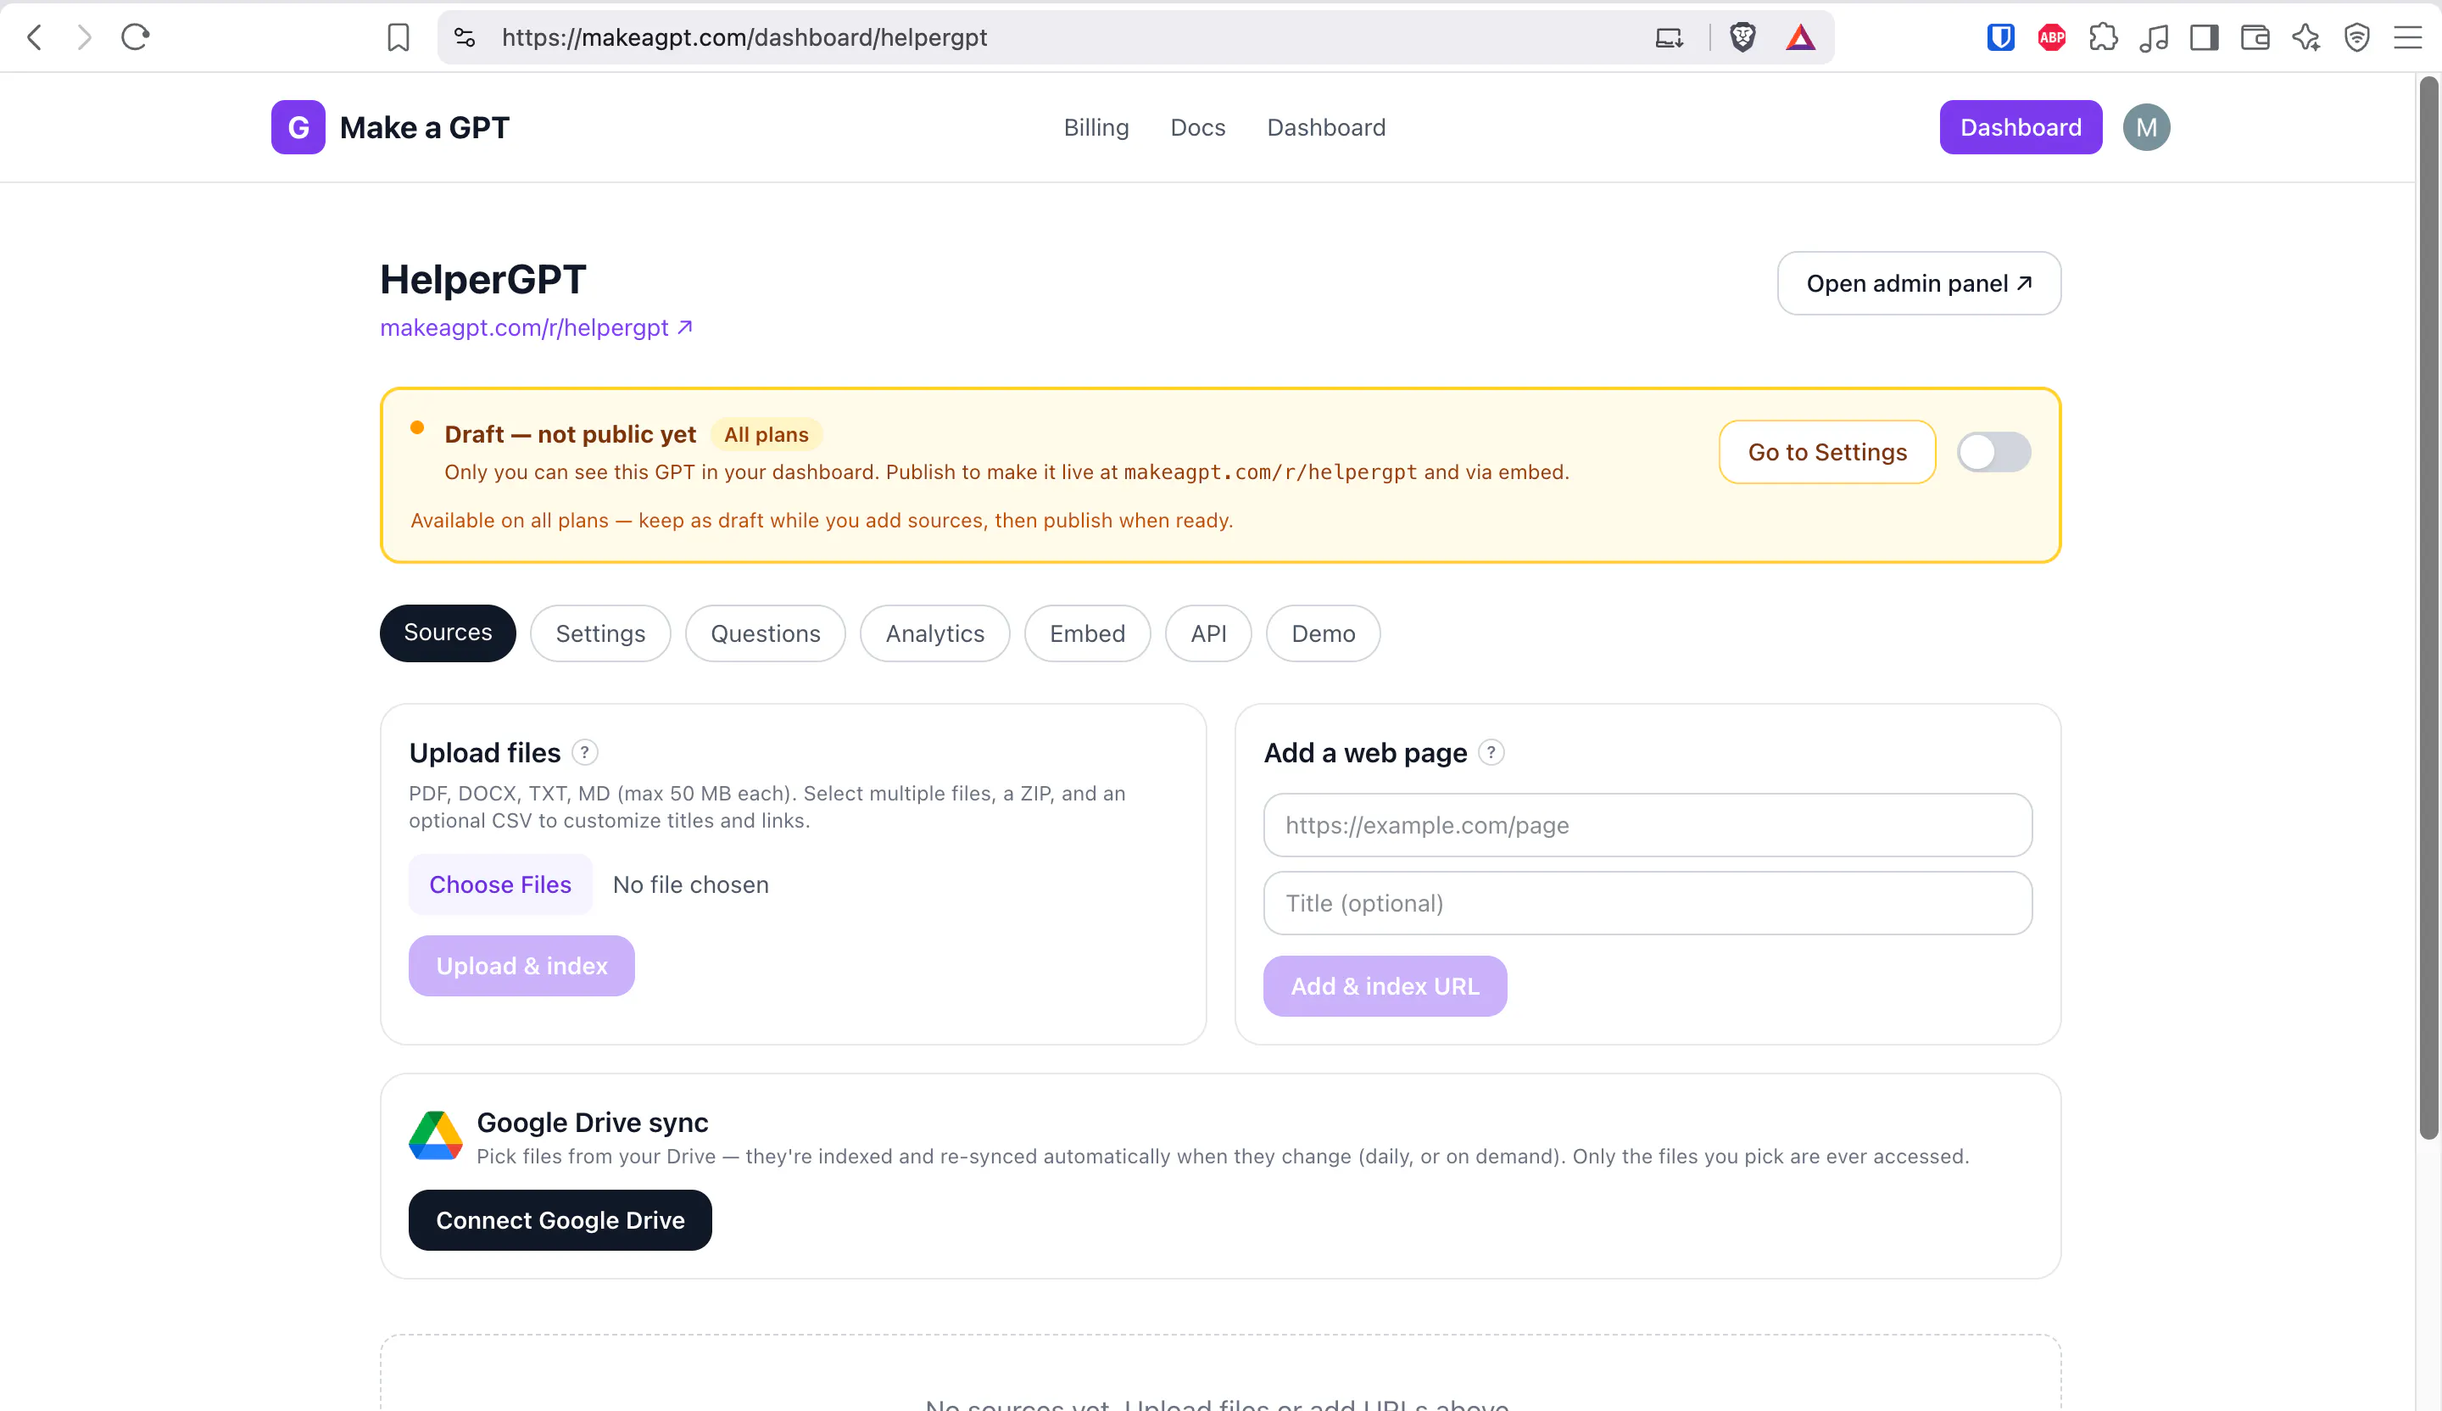
Task: Open the extensions puzzle icon
Action: [x=2103, y=38]
